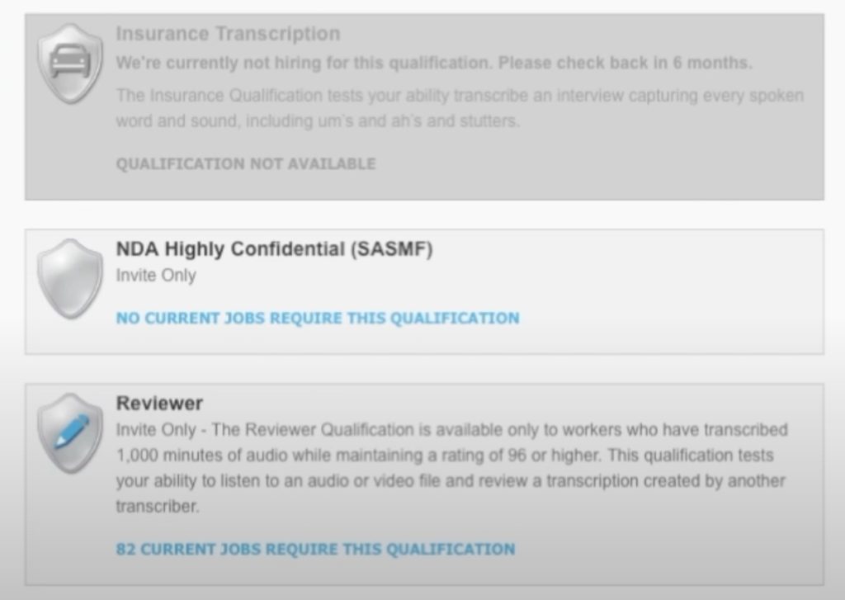Click the blank shield icon beside NDA Highly Confidential
The height and width of the screenshot is (600, 845).
point(70,279)
